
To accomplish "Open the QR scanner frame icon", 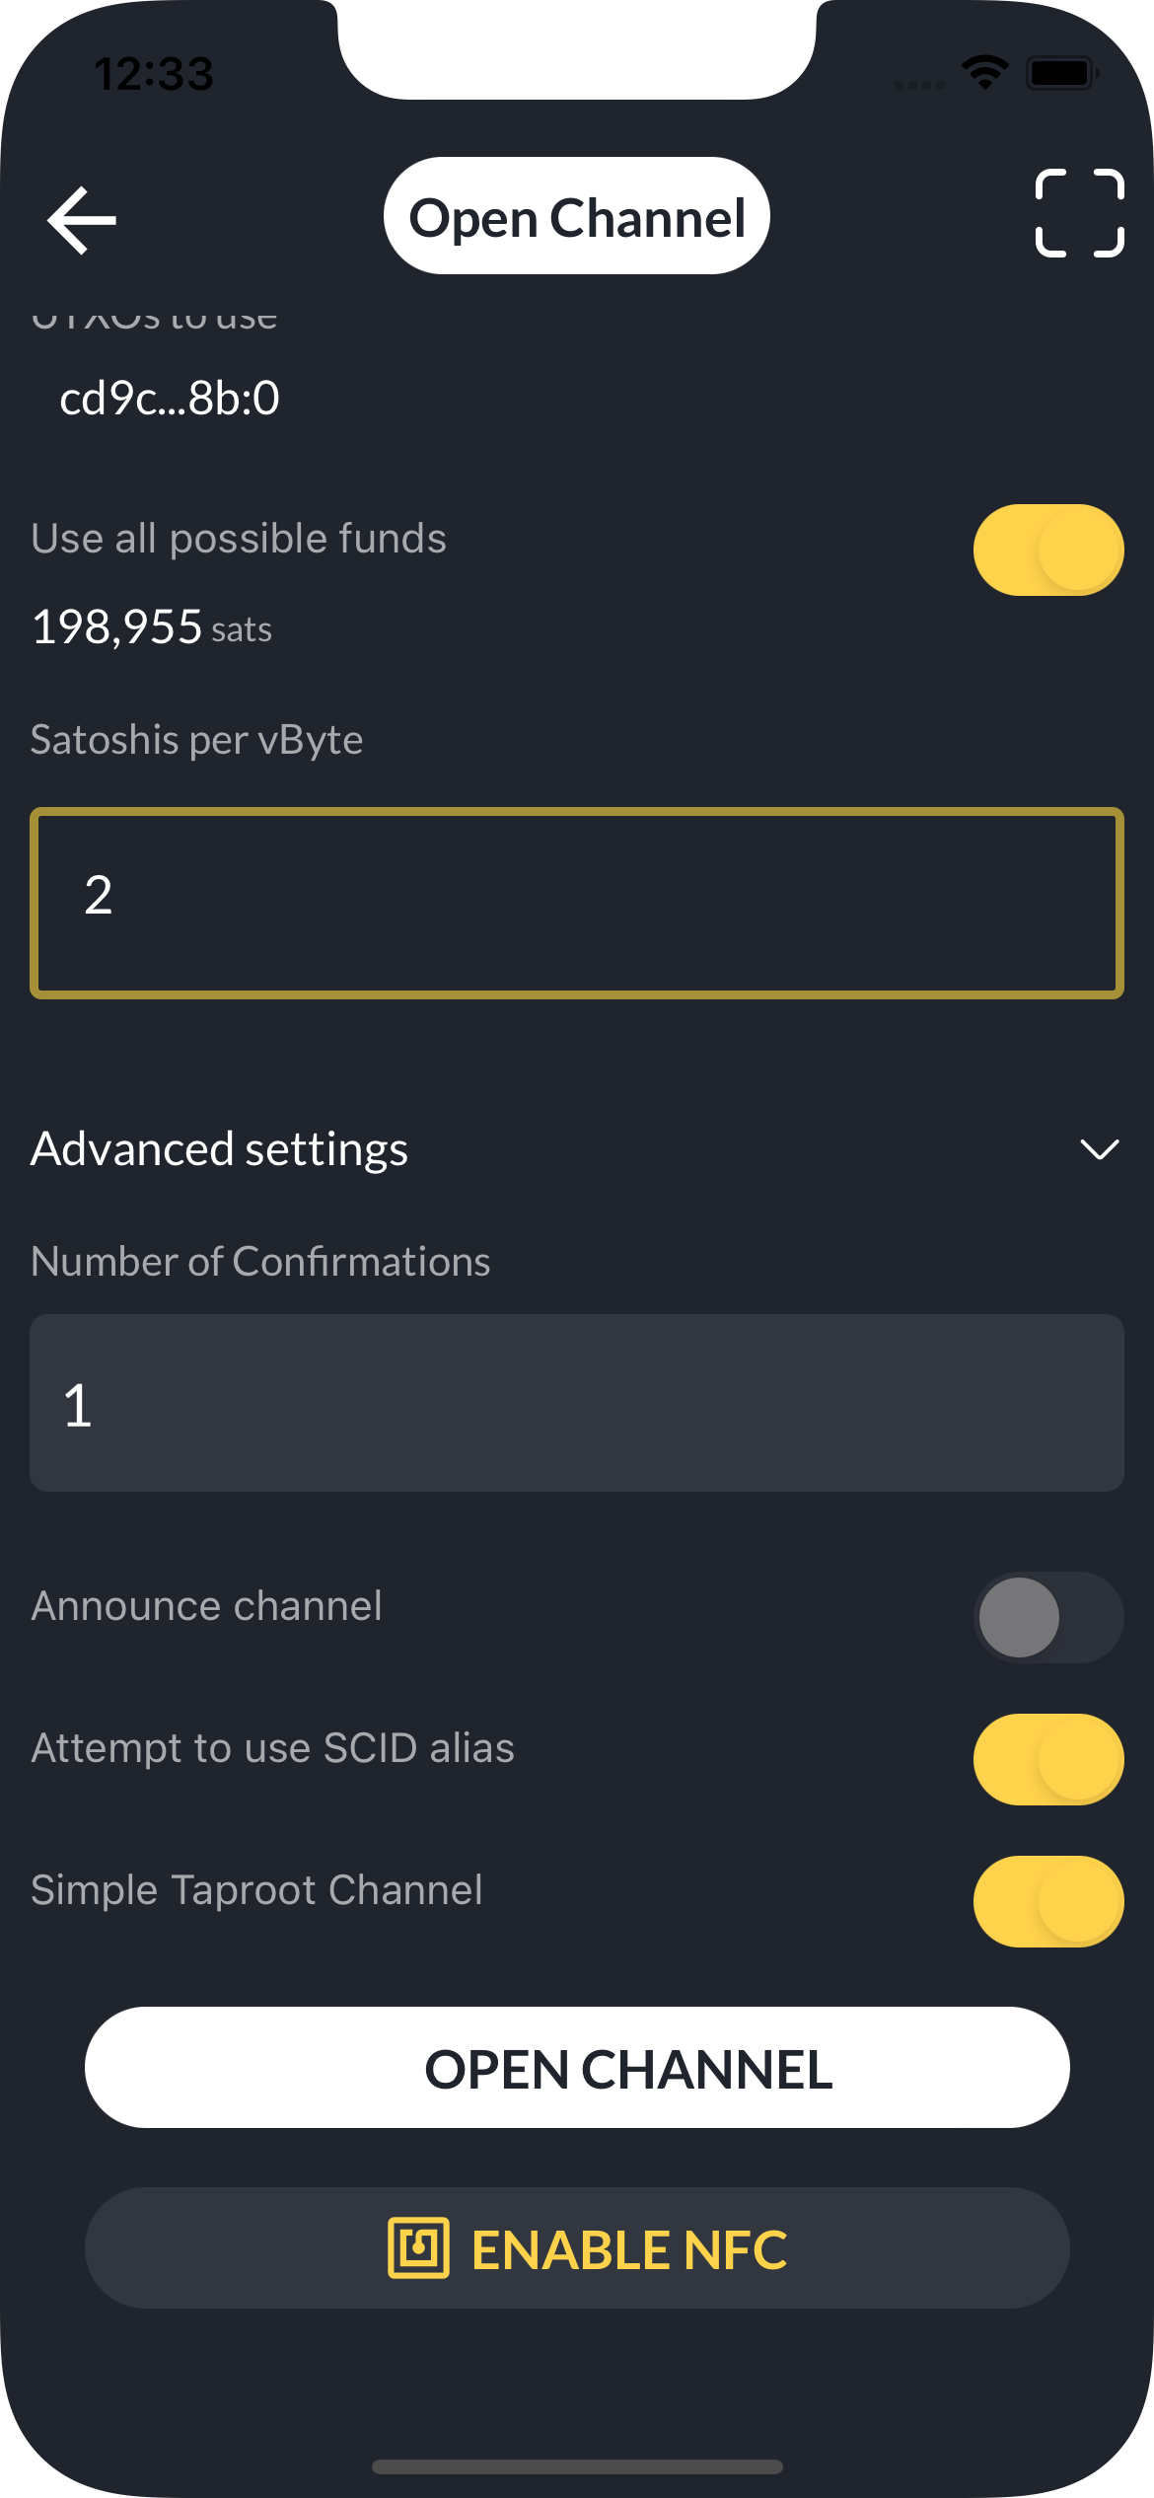I will [x=1079, y=213].
